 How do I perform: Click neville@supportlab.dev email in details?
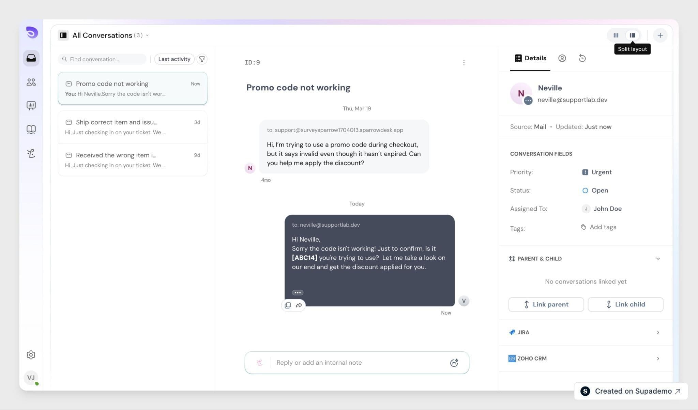click(x=572, y=100)
